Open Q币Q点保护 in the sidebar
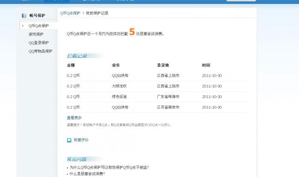The image size is (299, 177). (x=38, y=26)
